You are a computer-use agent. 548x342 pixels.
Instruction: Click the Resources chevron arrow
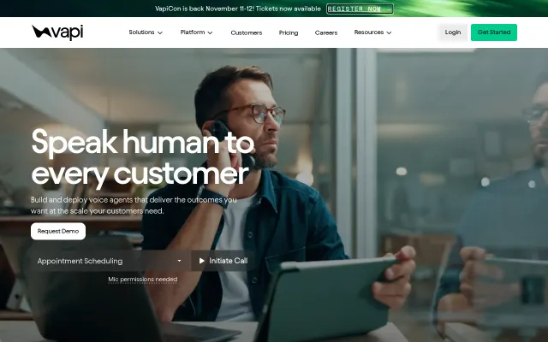pyautogui.click(x=389, y=32)
